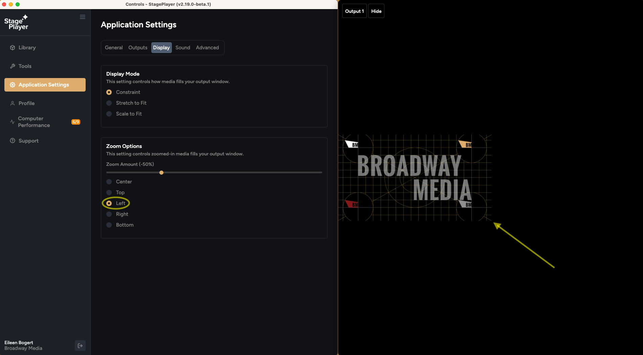Collapse sidebar with hamburger menu icon
Screen dimensions: 643x355
pyautogui.click(x=83, y=17)
